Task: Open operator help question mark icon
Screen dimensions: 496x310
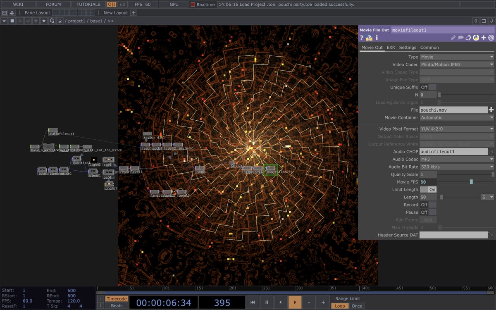Action: click(x=362, y=38)
